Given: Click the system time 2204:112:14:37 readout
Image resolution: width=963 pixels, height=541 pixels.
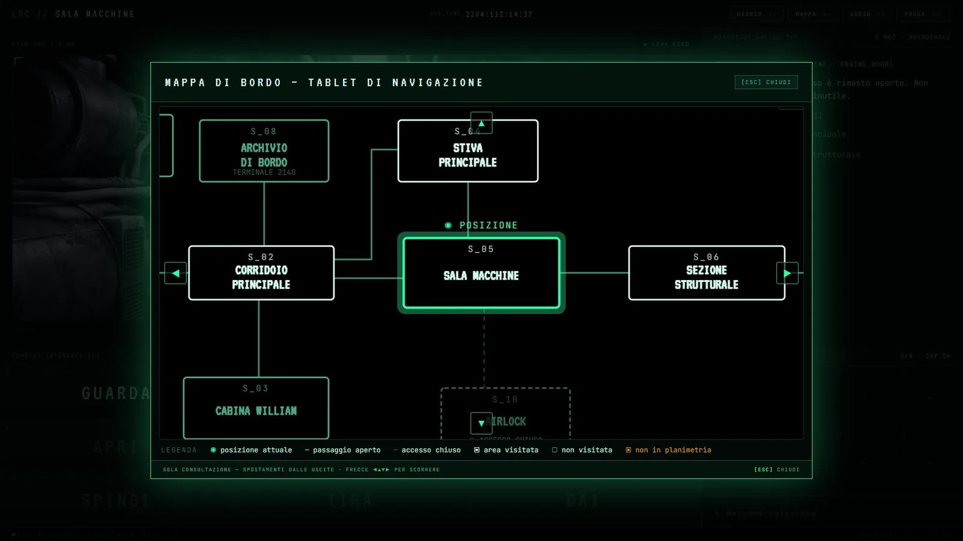Looking at the screenshot, I should 499,14.
